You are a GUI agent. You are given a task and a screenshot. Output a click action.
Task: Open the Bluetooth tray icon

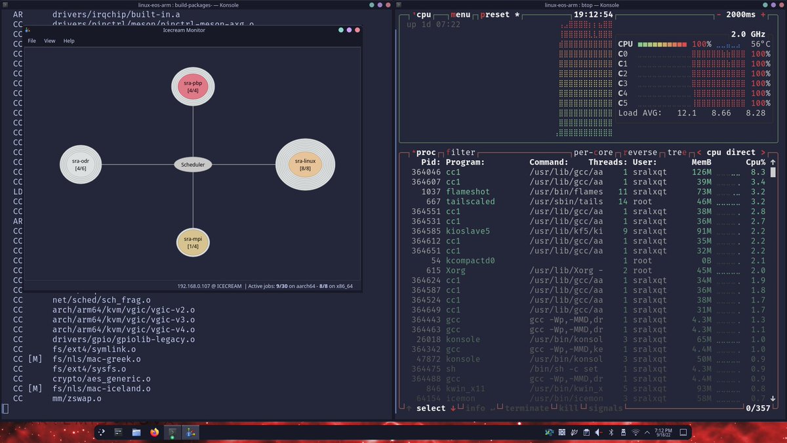611,432
